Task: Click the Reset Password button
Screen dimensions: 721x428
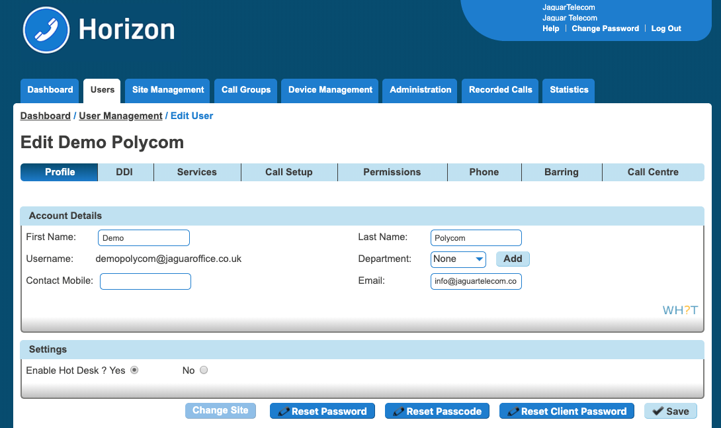Action: point(322,411)
